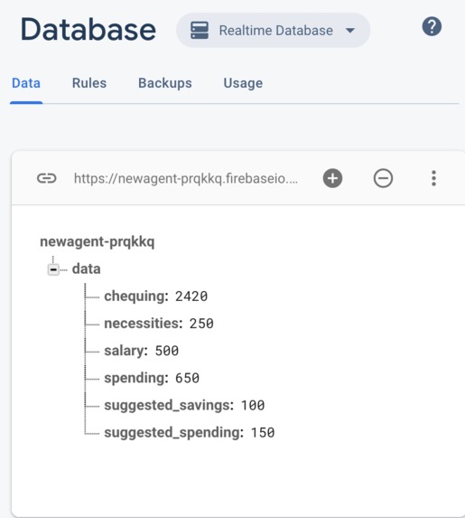
Task: Edit the salary value 500
Action: click(167, 351)
